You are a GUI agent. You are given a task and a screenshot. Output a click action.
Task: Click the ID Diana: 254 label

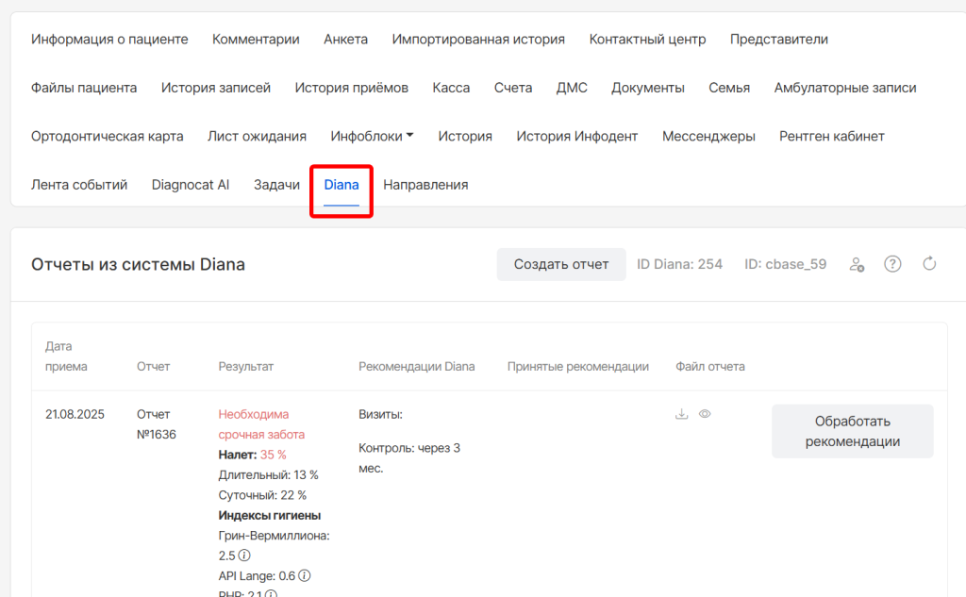(x=679, y=264)
